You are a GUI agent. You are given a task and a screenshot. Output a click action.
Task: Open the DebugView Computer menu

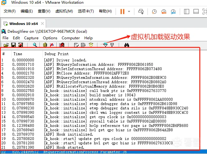pyautogui.click(x=71, y=38)
